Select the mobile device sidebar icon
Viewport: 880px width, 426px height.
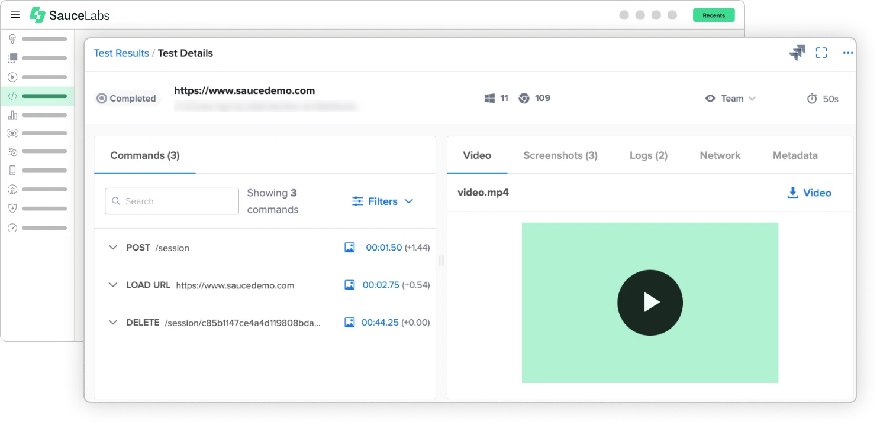click(x=12, y=170)
